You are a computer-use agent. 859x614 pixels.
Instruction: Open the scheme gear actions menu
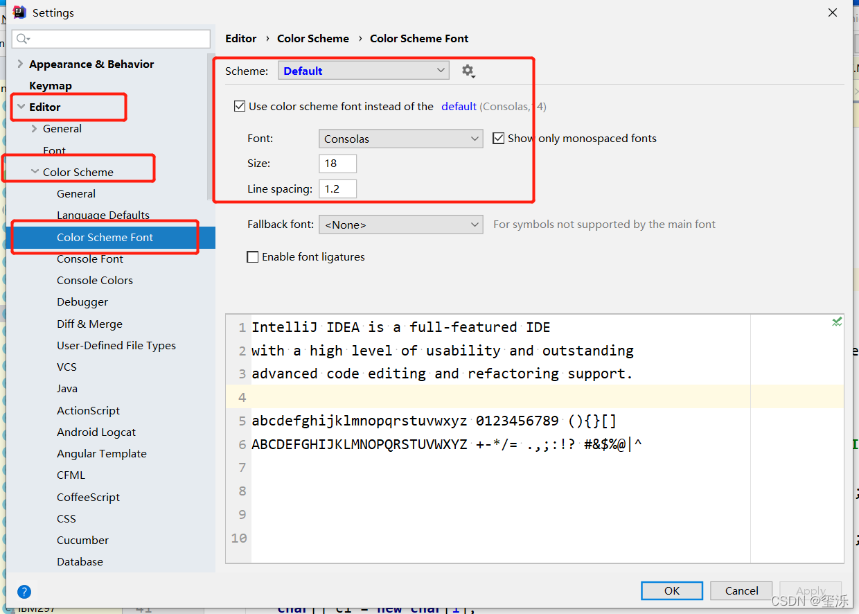pyautogui.click(x=468, y=71)
